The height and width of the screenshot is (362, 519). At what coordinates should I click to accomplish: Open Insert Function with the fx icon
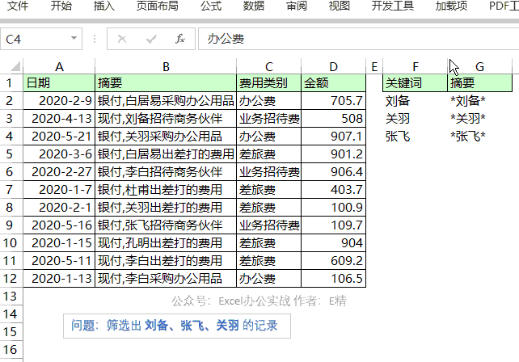tap(180, 39)
